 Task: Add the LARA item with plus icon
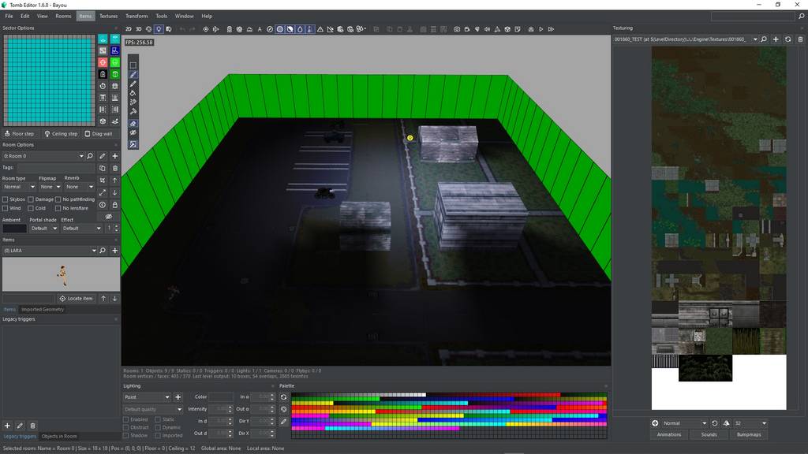pyautogui.click(x=115, y=251)
